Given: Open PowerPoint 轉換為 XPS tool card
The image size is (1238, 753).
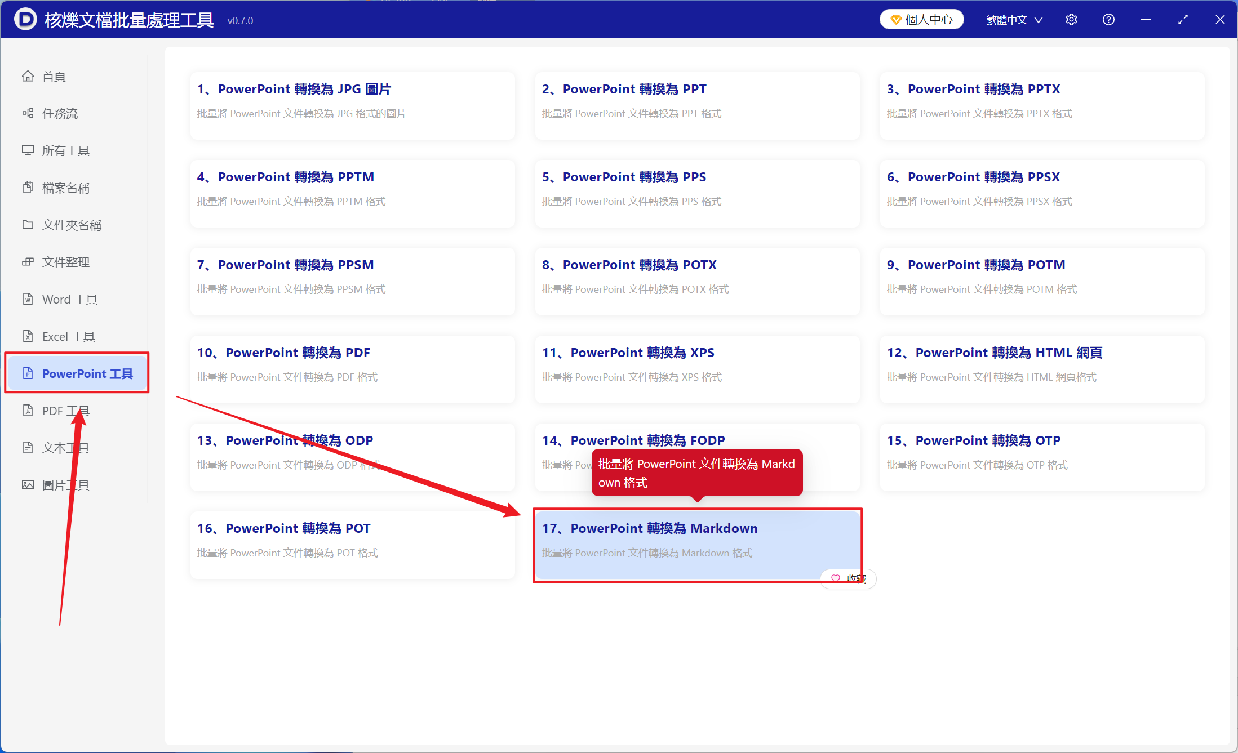Looking at the screenshot, I should click(x=698, y=369).
